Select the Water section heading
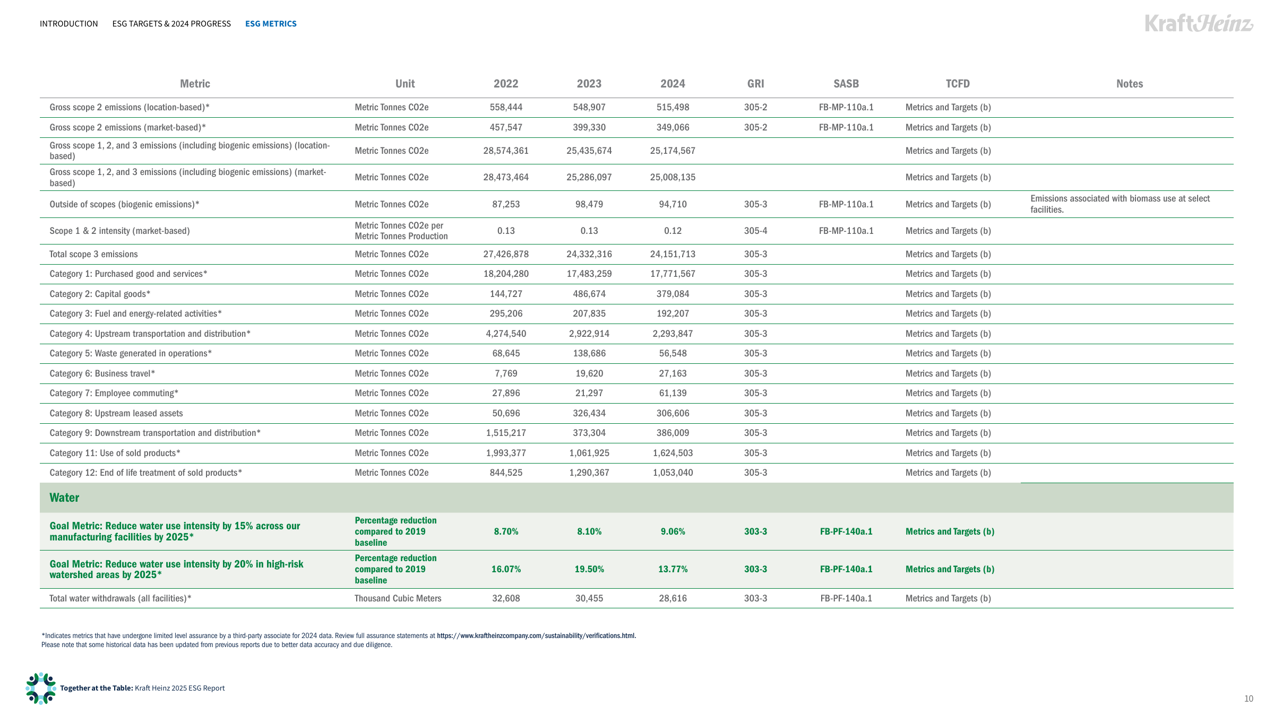Viewport: 1274px width, 716px height. (64, 497)
